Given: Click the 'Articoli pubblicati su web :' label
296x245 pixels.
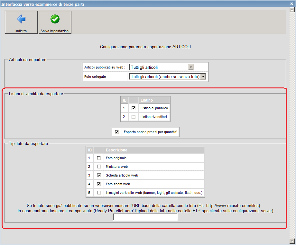Looking at the screenshot, I should click(x=105, y=67).
